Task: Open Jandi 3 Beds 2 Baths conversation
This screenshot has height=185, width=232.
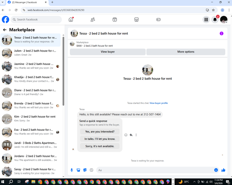Action: (x=31, y=145)
